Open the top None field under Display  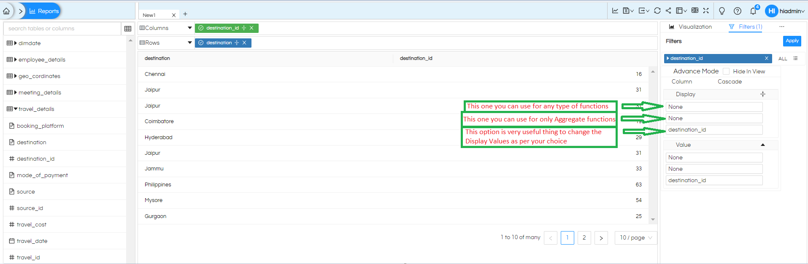click(x=714, y=107)
